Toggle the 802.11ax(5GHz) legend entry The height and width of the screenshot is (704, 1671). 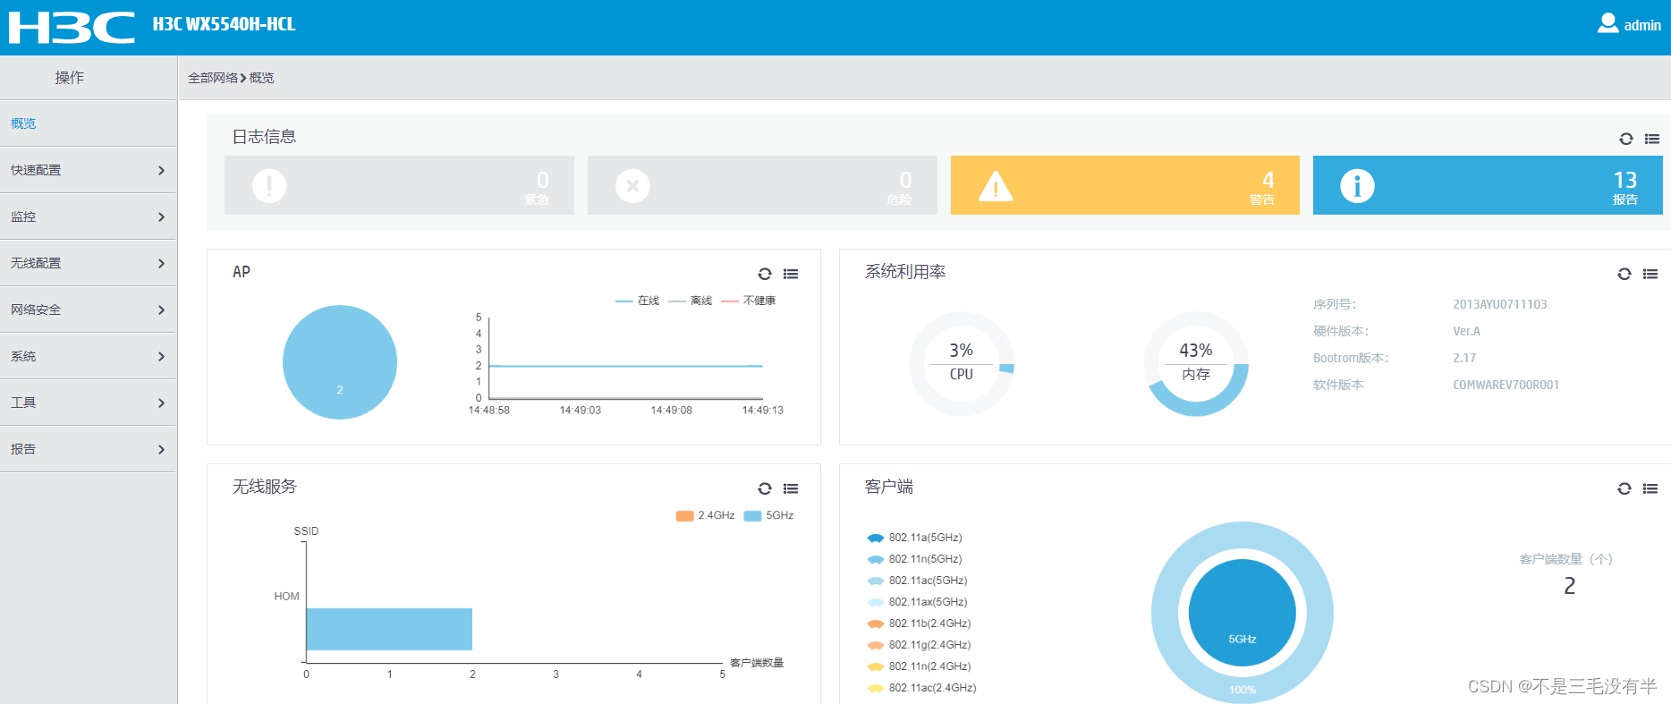[x=917, y=602]
